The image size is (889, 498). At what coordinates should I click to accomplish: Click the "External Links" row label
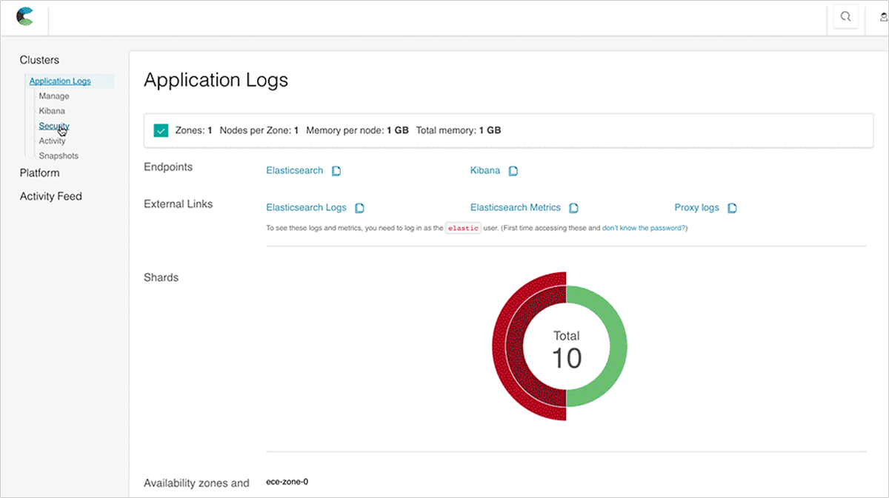178,204
